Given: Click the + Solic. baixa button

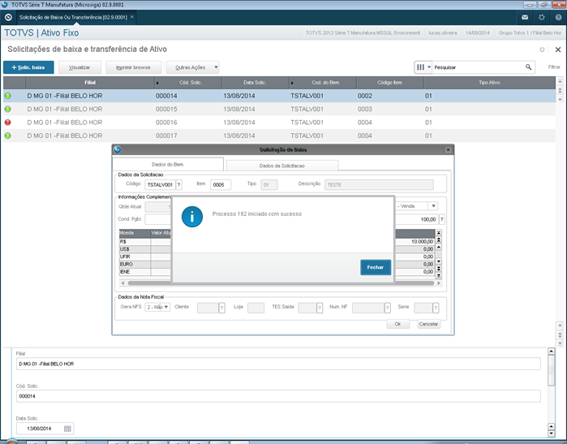Looking at the screenshot, I should [28, 67].
